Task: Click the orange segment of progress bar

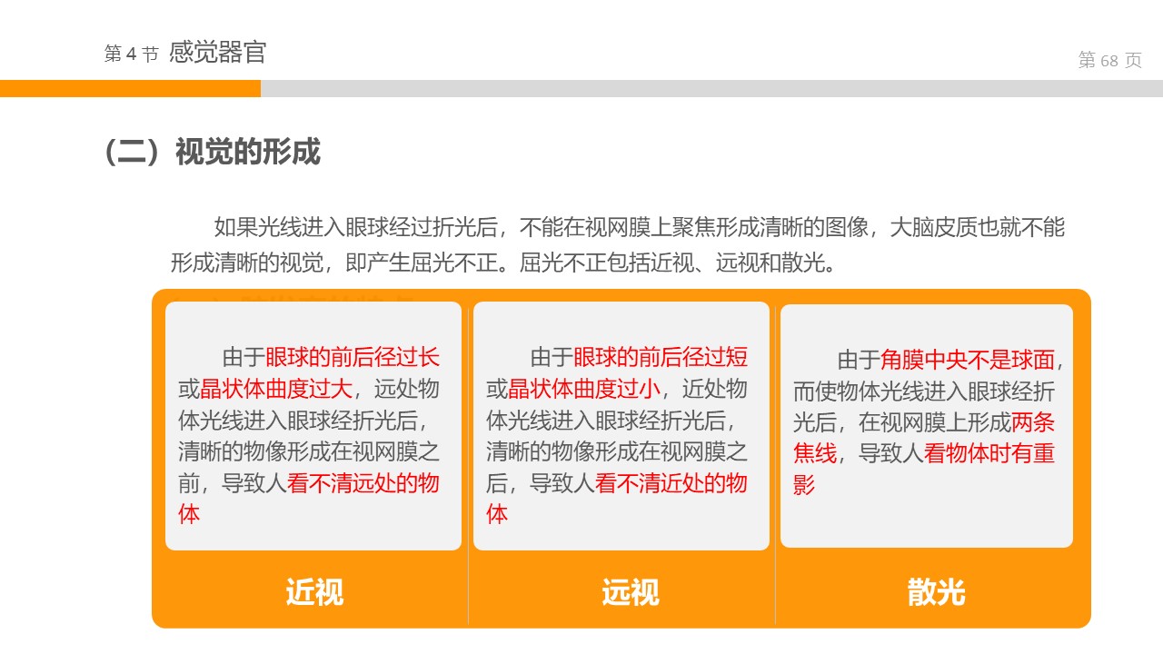Action: click(x=130, y=88)
